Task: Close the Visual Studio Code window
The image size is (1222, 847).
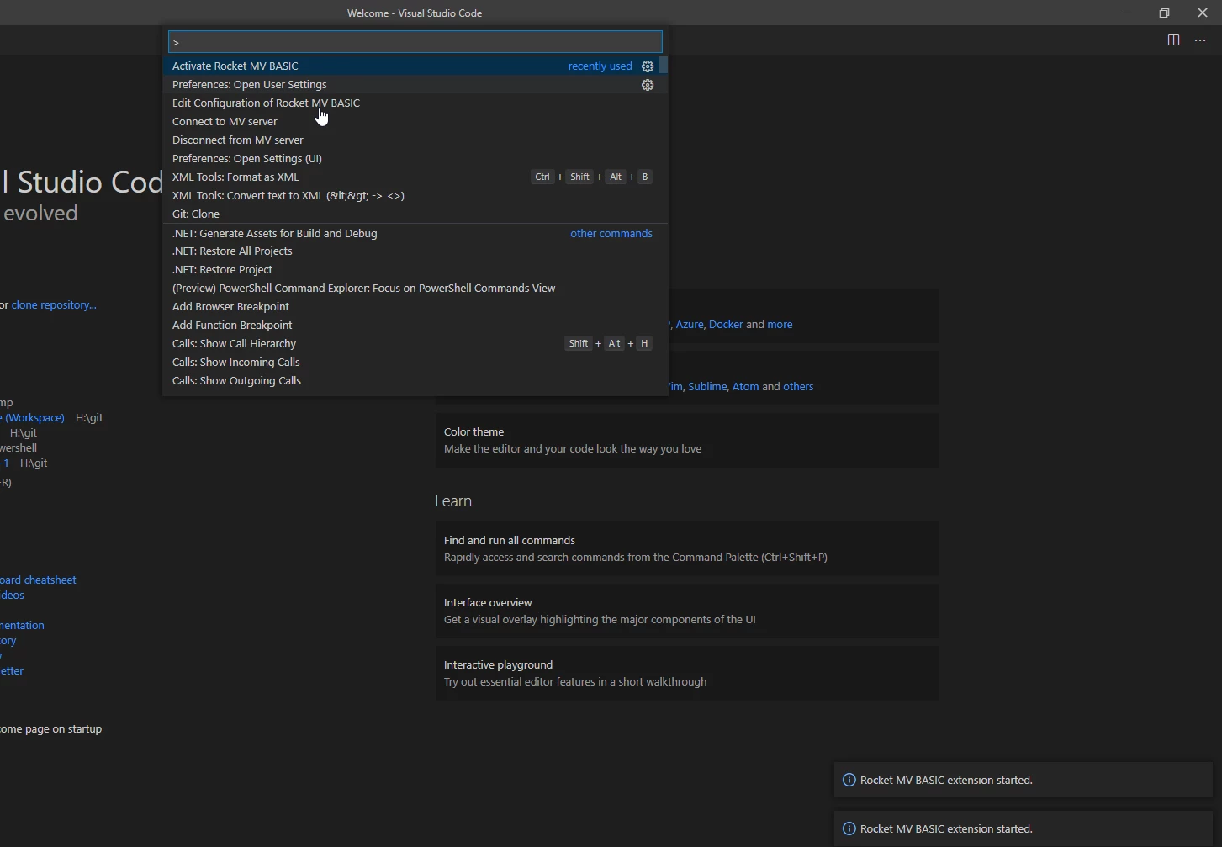Action: pos(1203,13)
